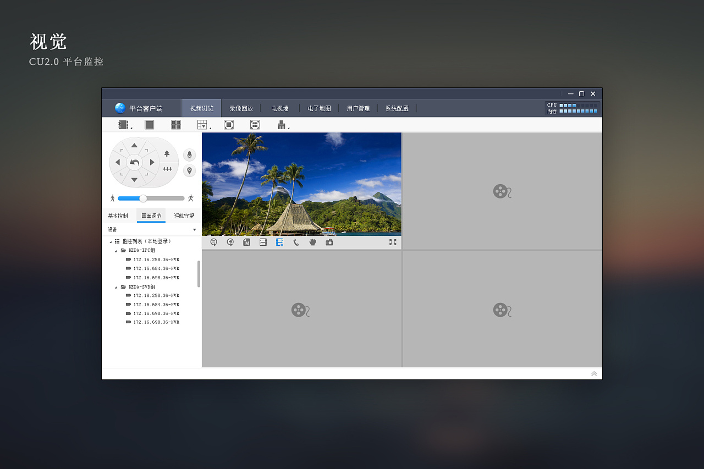
Task: Click 平台客户端 globe logo
Action: [x=120, y=108]
